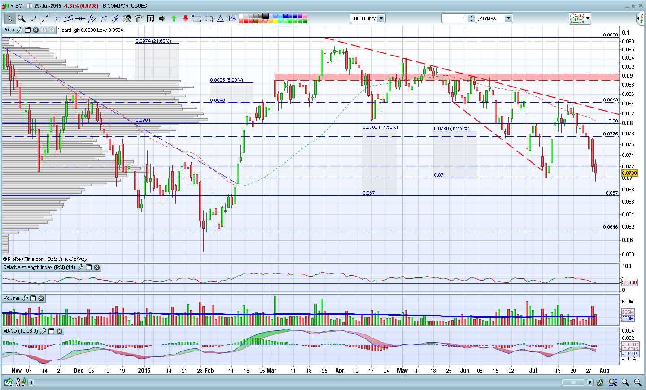Viewport: 646px width, 390px height.
Task: Click the scroll right arrow button
Action: (590, 382)
